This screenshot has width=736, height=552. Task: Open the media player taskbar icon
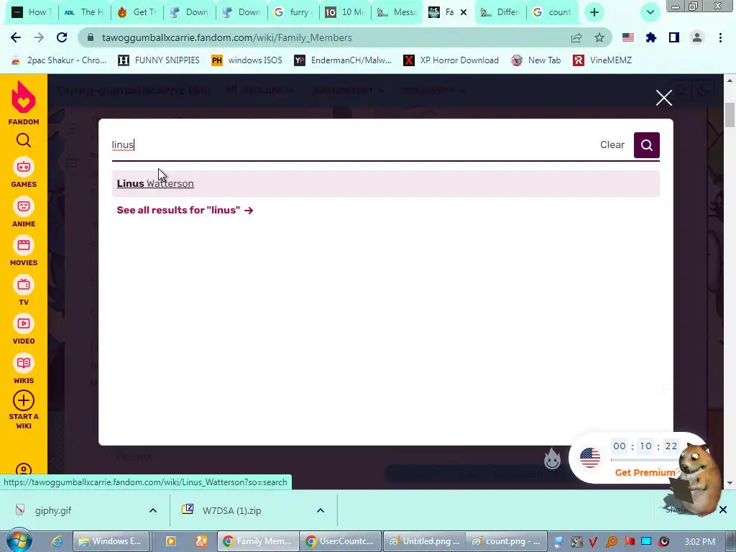(x=171, y=541)
